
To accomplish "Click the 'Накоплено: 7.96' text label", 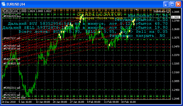I will tap(148, 15).
